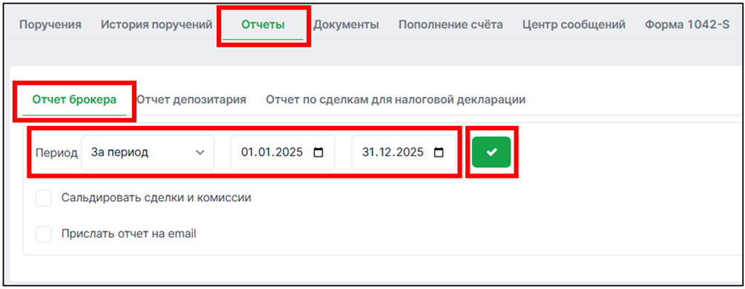Select the Отчет брокера sub-tab

pyautogui.click(x=74, y=99)
